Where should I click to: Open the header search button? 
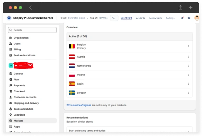point(114,18)
